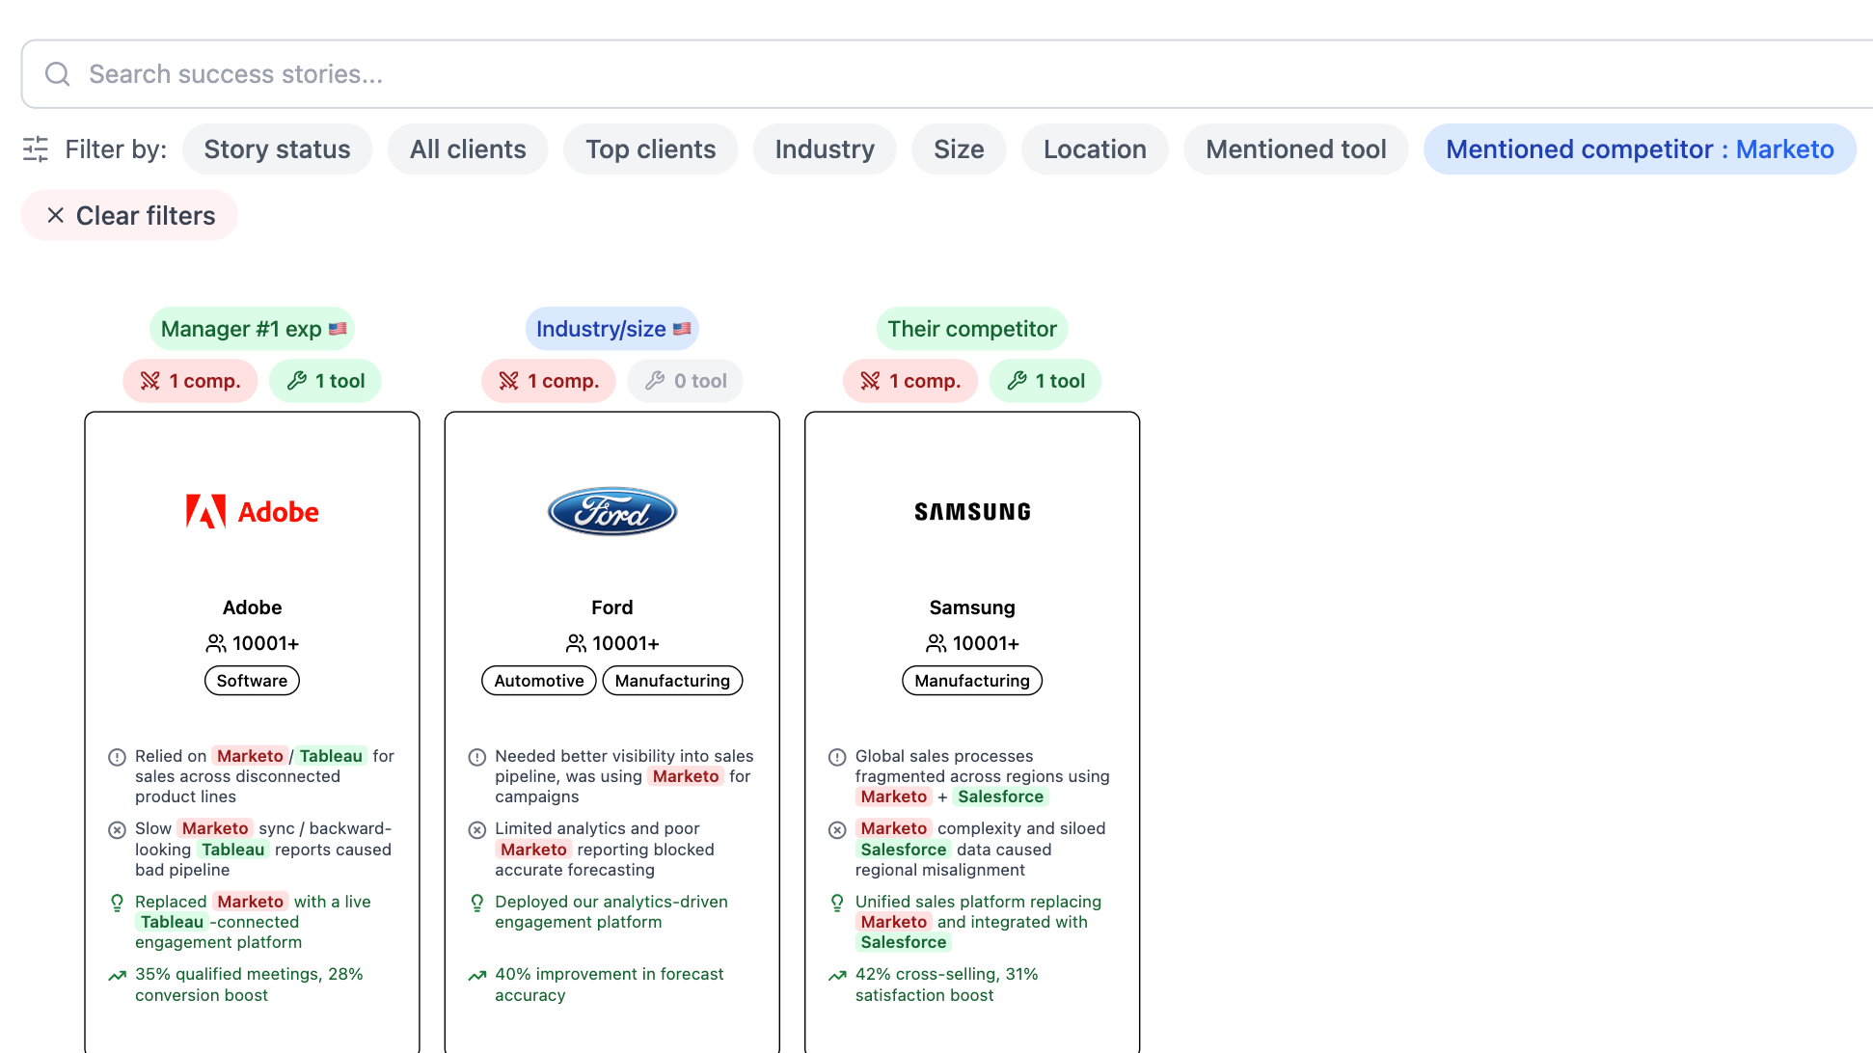
Task: Open the Mentioned competitor: Marketo filter
Action: [x=1640, y=149]
